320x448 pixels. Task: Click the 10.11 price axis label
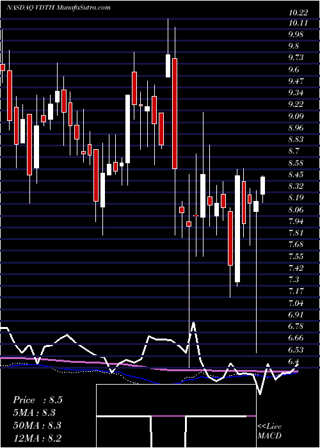tap(298, 23)
